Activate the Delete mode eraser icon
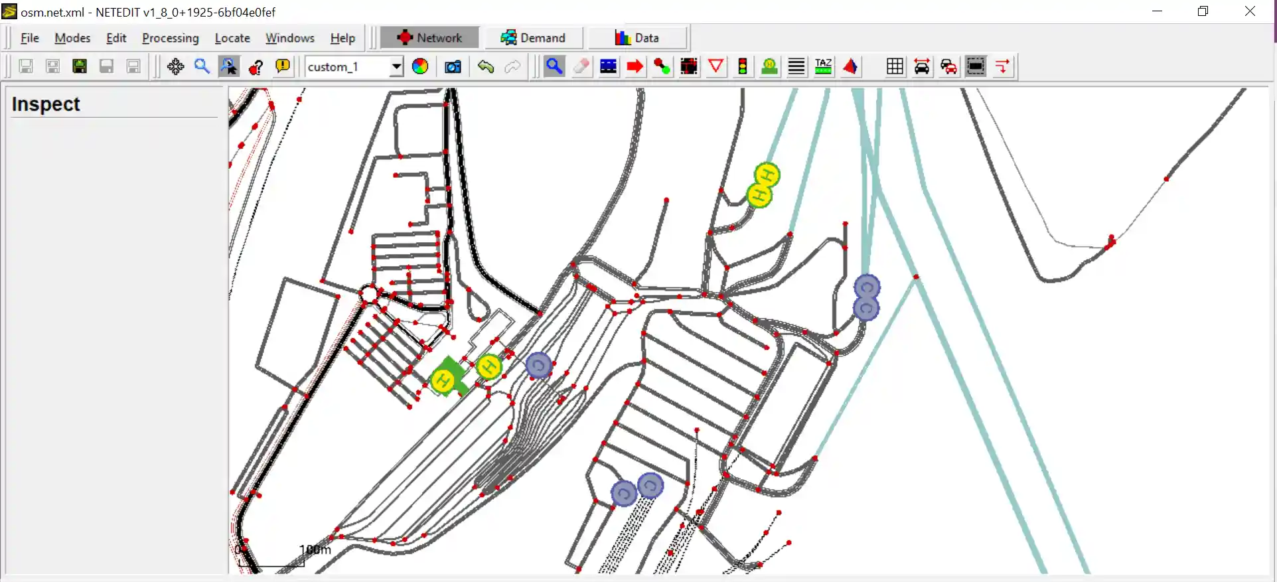This screenshot has height=582, width=1277. [x=581, y=66]
